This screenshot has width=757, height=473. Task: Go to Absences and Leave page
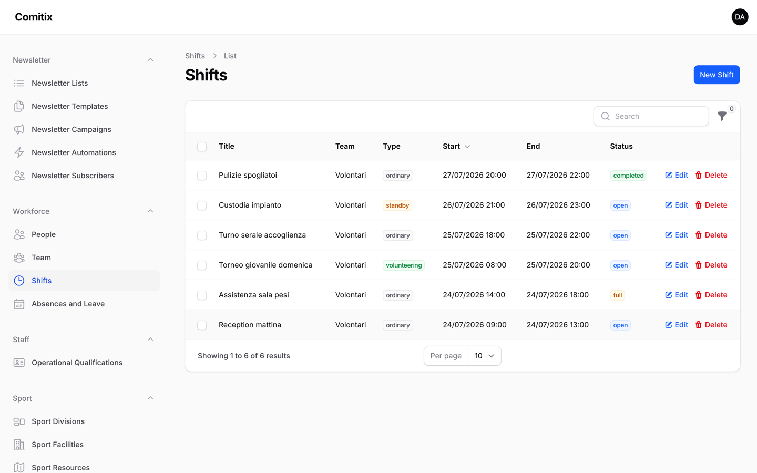click(84, 304)
